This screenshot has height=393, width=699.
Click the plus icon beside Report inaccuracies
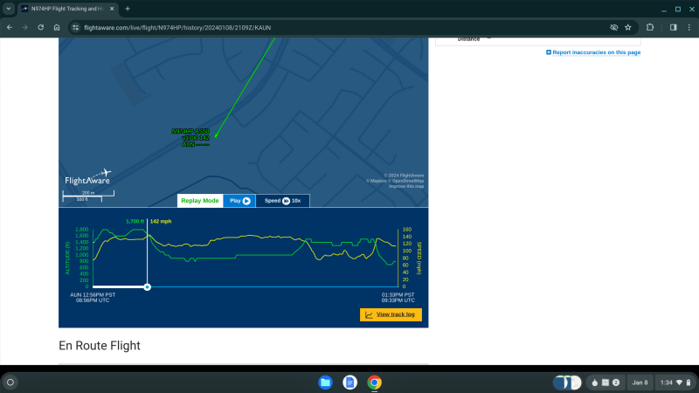tap(549, 52)
